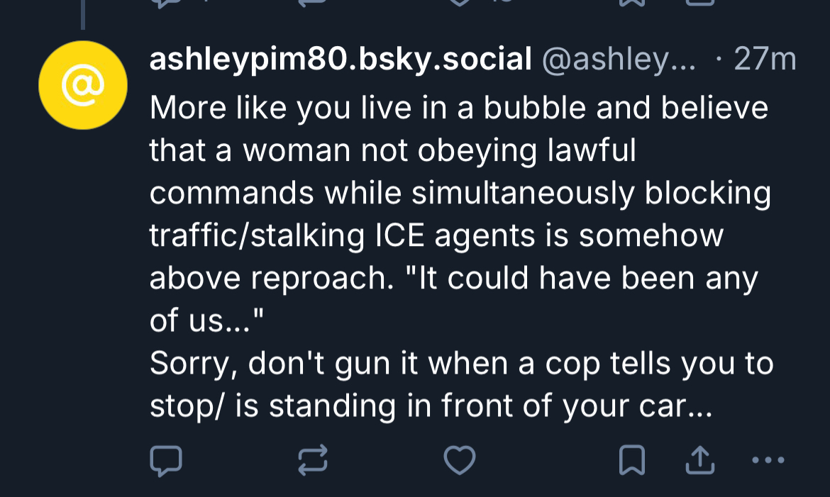Open the post via the 27m timestamp

[x=765, y=61]
